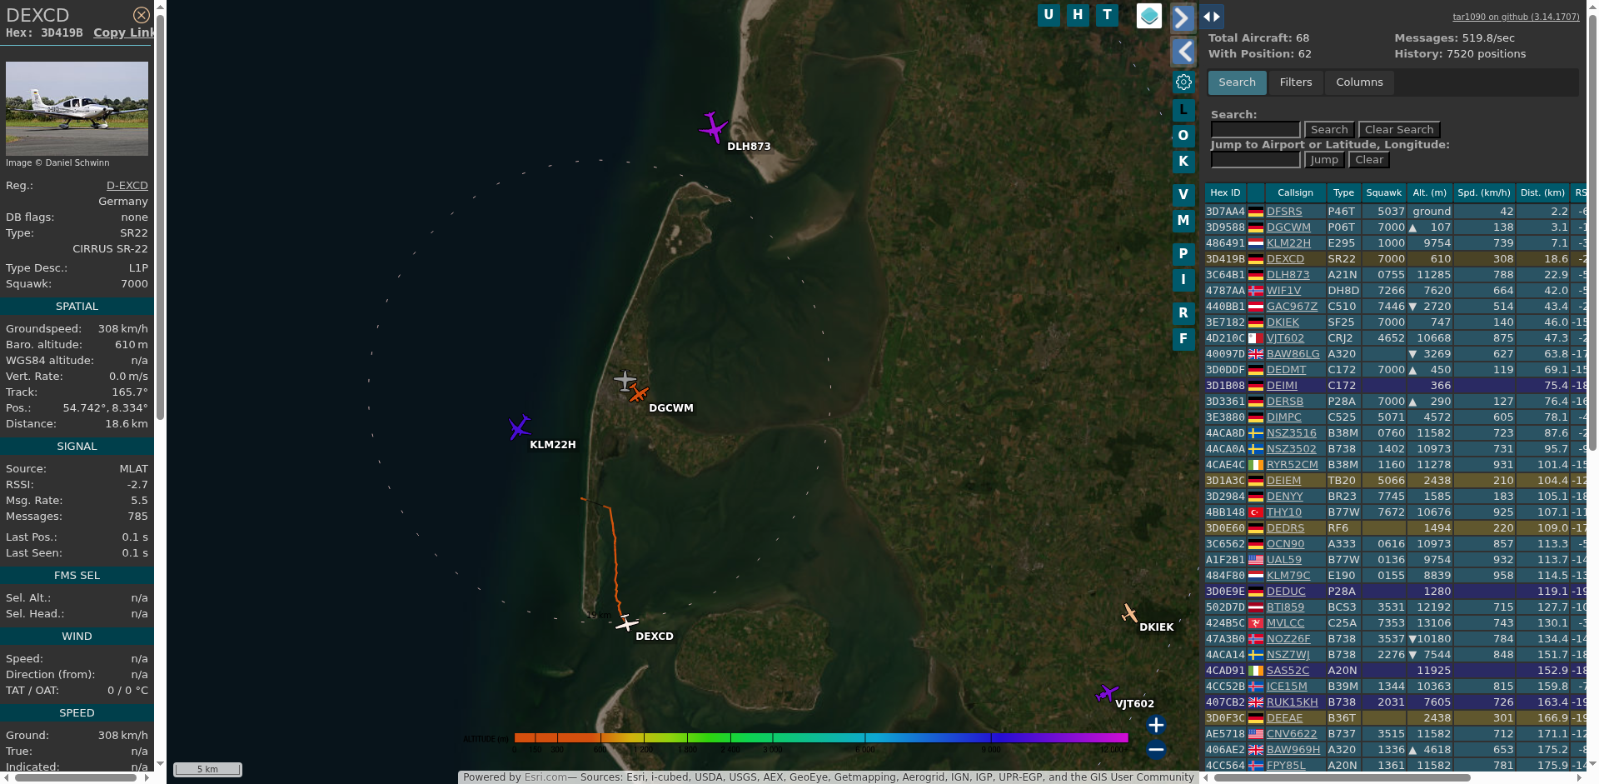Click the I map option button
Image resolution: width=1599 pixels, height=784 pixels.
(1183, 280)
